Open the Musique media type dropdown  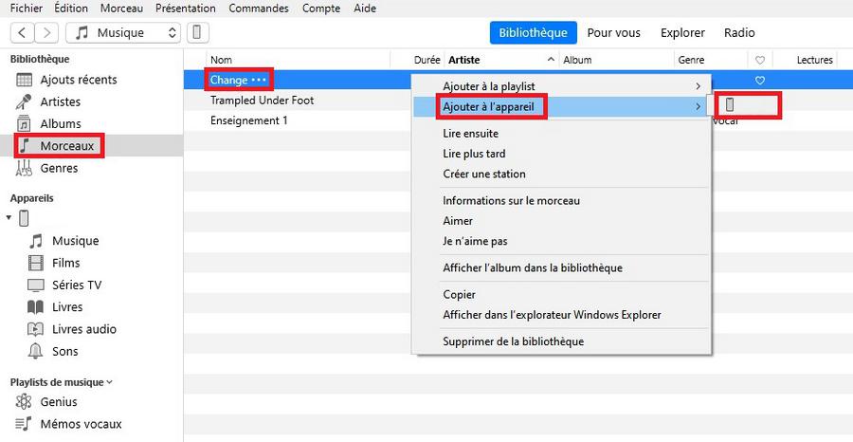(123, 32)
